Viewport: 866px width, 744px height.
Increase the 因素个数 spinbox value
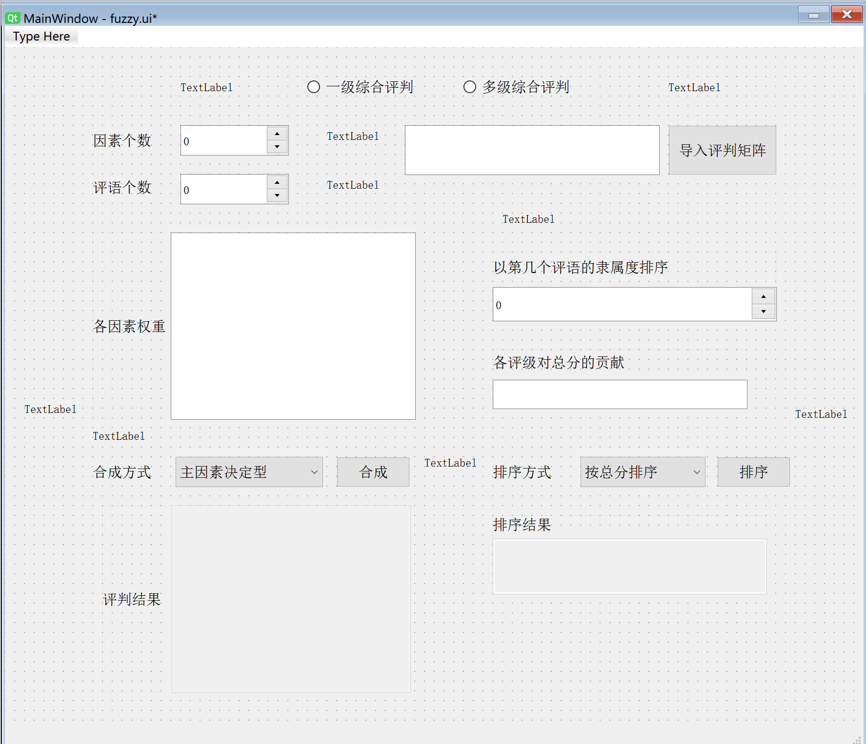(277, 134)
